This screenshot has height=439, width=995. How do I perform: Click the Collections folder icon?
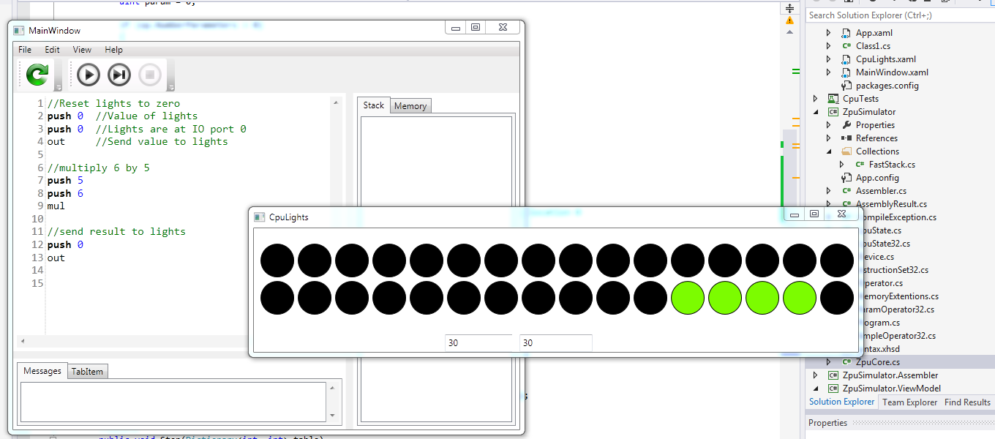coord(846,151)
